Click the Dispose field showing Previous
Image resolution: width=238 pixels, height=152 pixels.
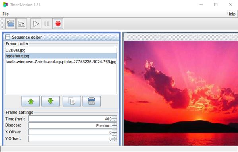[x=70, y=125]
